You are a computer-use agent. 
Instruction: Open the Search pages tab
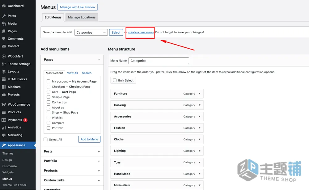click(87, 73)
